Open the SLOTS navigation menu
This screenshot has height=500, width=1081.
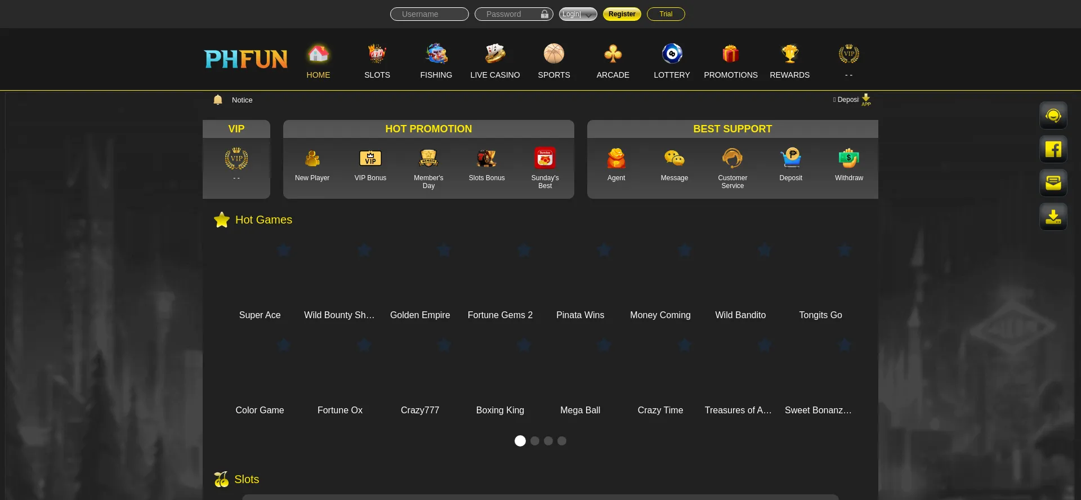click(377, 62)
